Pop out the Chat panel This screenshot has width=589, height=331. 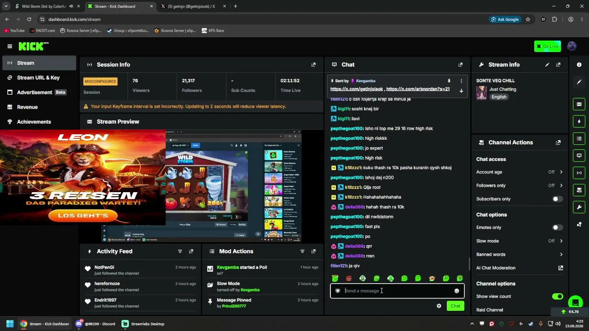click(x=460, y=65)
